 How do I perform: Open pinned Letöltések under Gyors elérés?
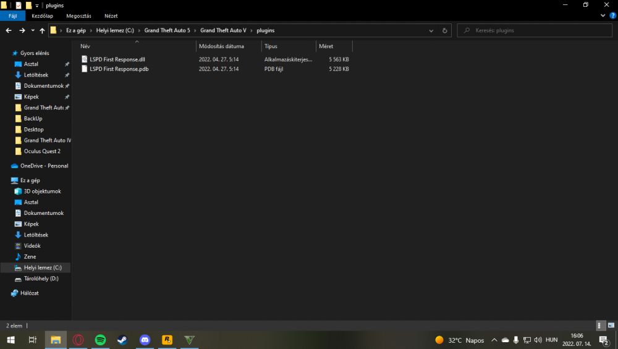[x=36, y=75]
